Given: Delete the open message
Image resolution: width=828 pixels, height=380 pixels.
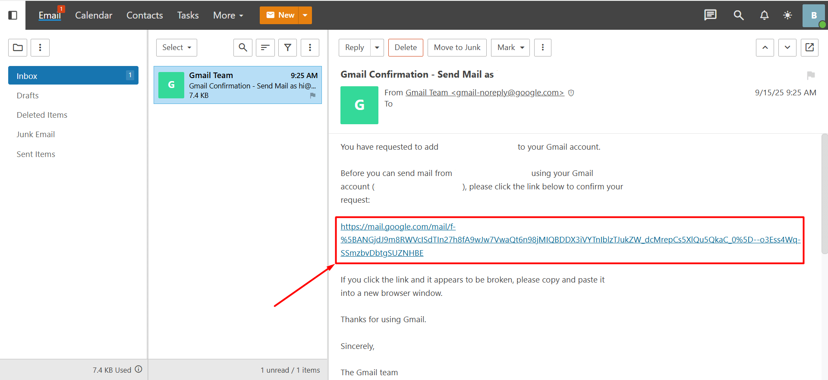Looking at the screenshot, I should pyautogui.click(x=406, y=47).
